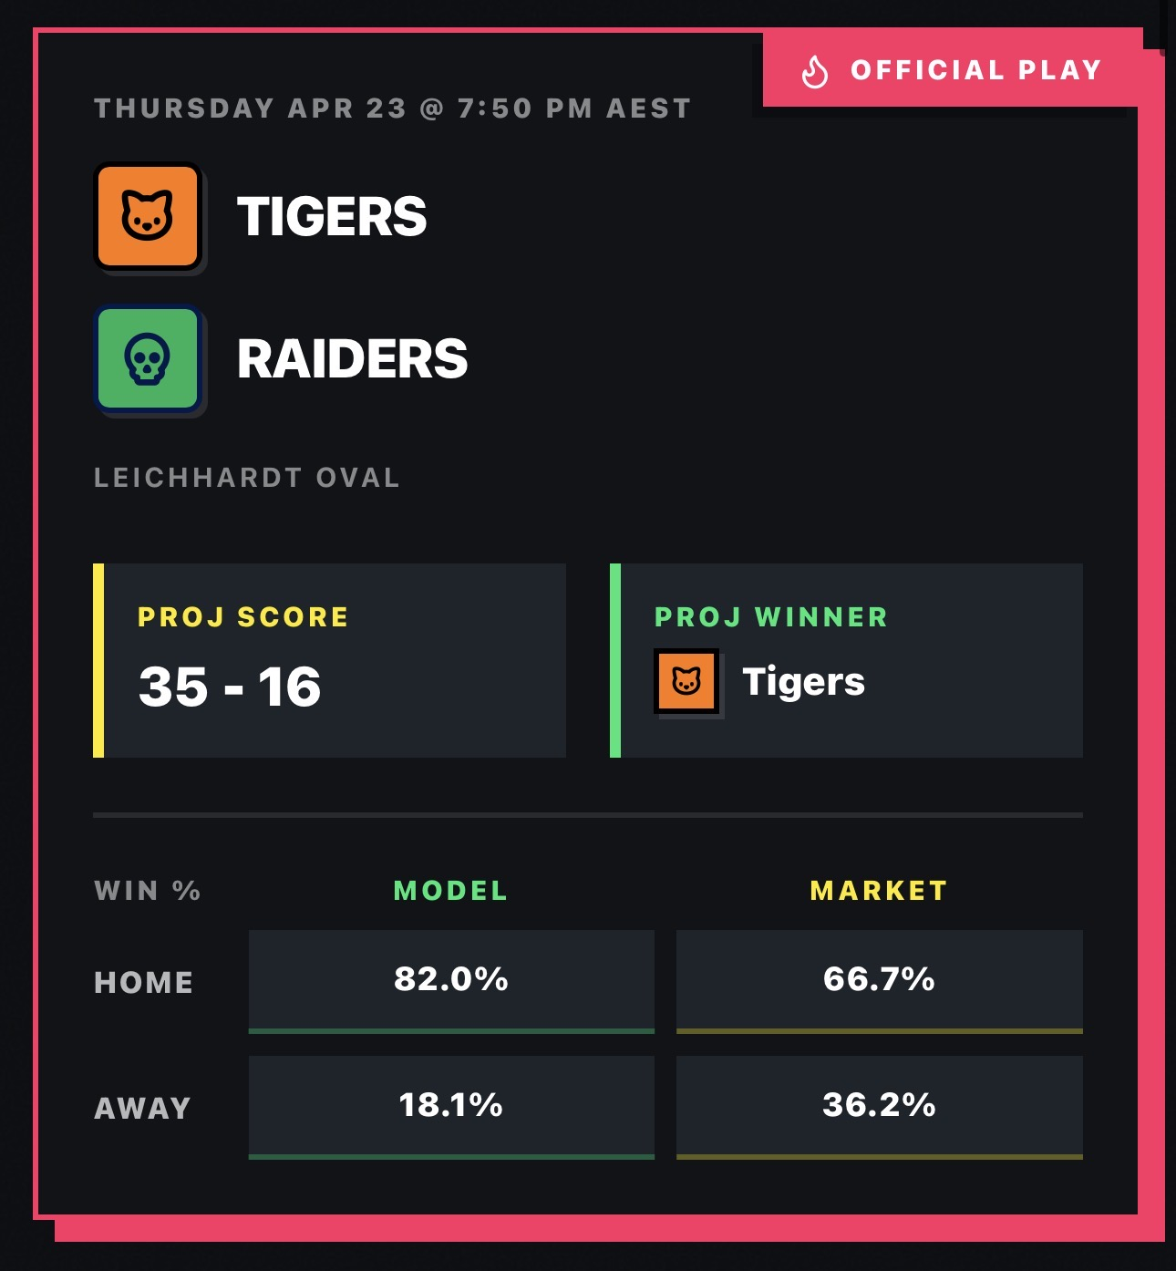Click the PROJ SCORE heading
The width and height of the screenshot is (1176, 1271).
pyautogui.click(x=243, y=617)
